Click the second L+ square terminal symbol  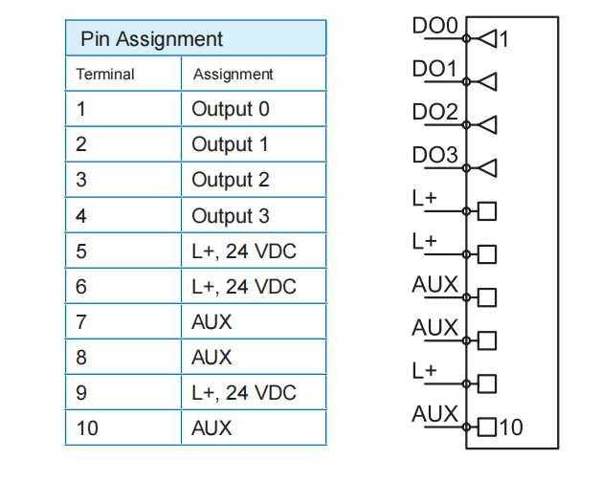487,254
